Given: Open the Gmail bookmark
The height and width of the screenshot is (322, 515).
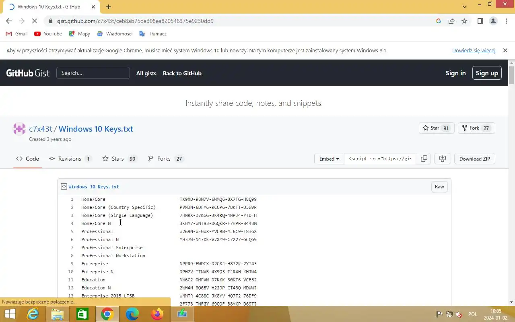Looking at the screenshot, I should point(16,34).
